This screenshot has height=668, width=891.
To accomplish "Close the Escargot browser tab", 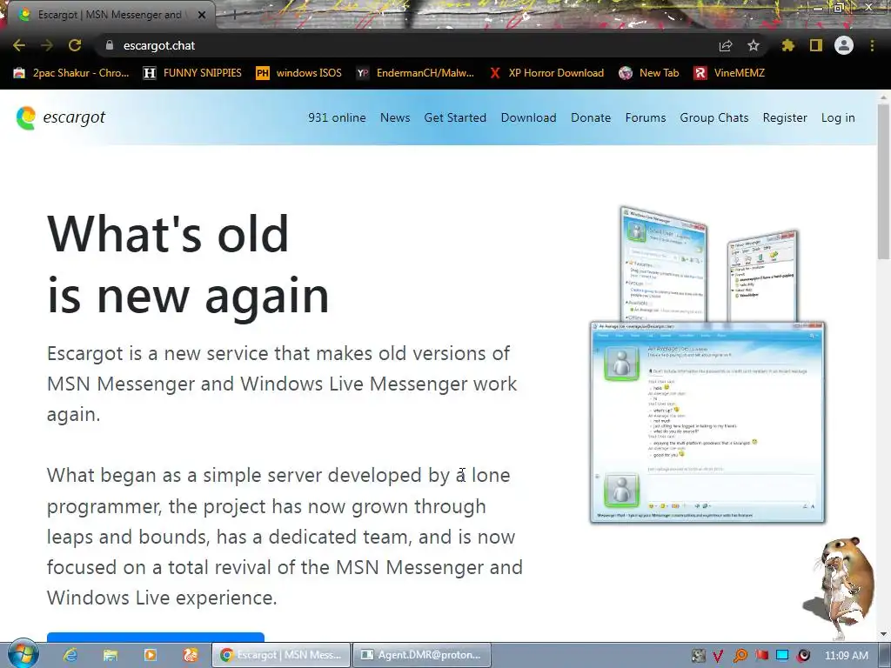I will tap(201, 15).
